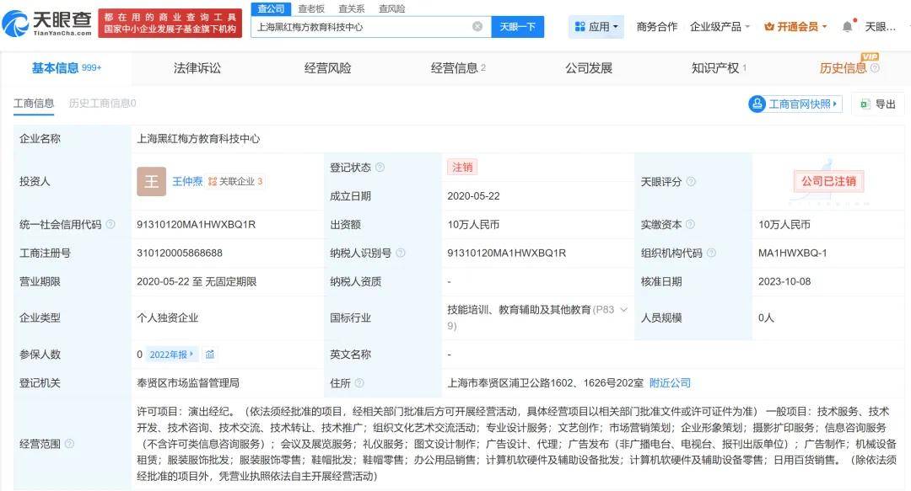This screenshot has width=911, height=491.
Task: Click the 注销 status tag
Action: click(462, 167)
